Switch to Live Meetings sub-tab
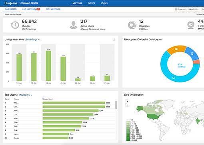Screen dimensions: 204x145 click(x=29, y=9)
